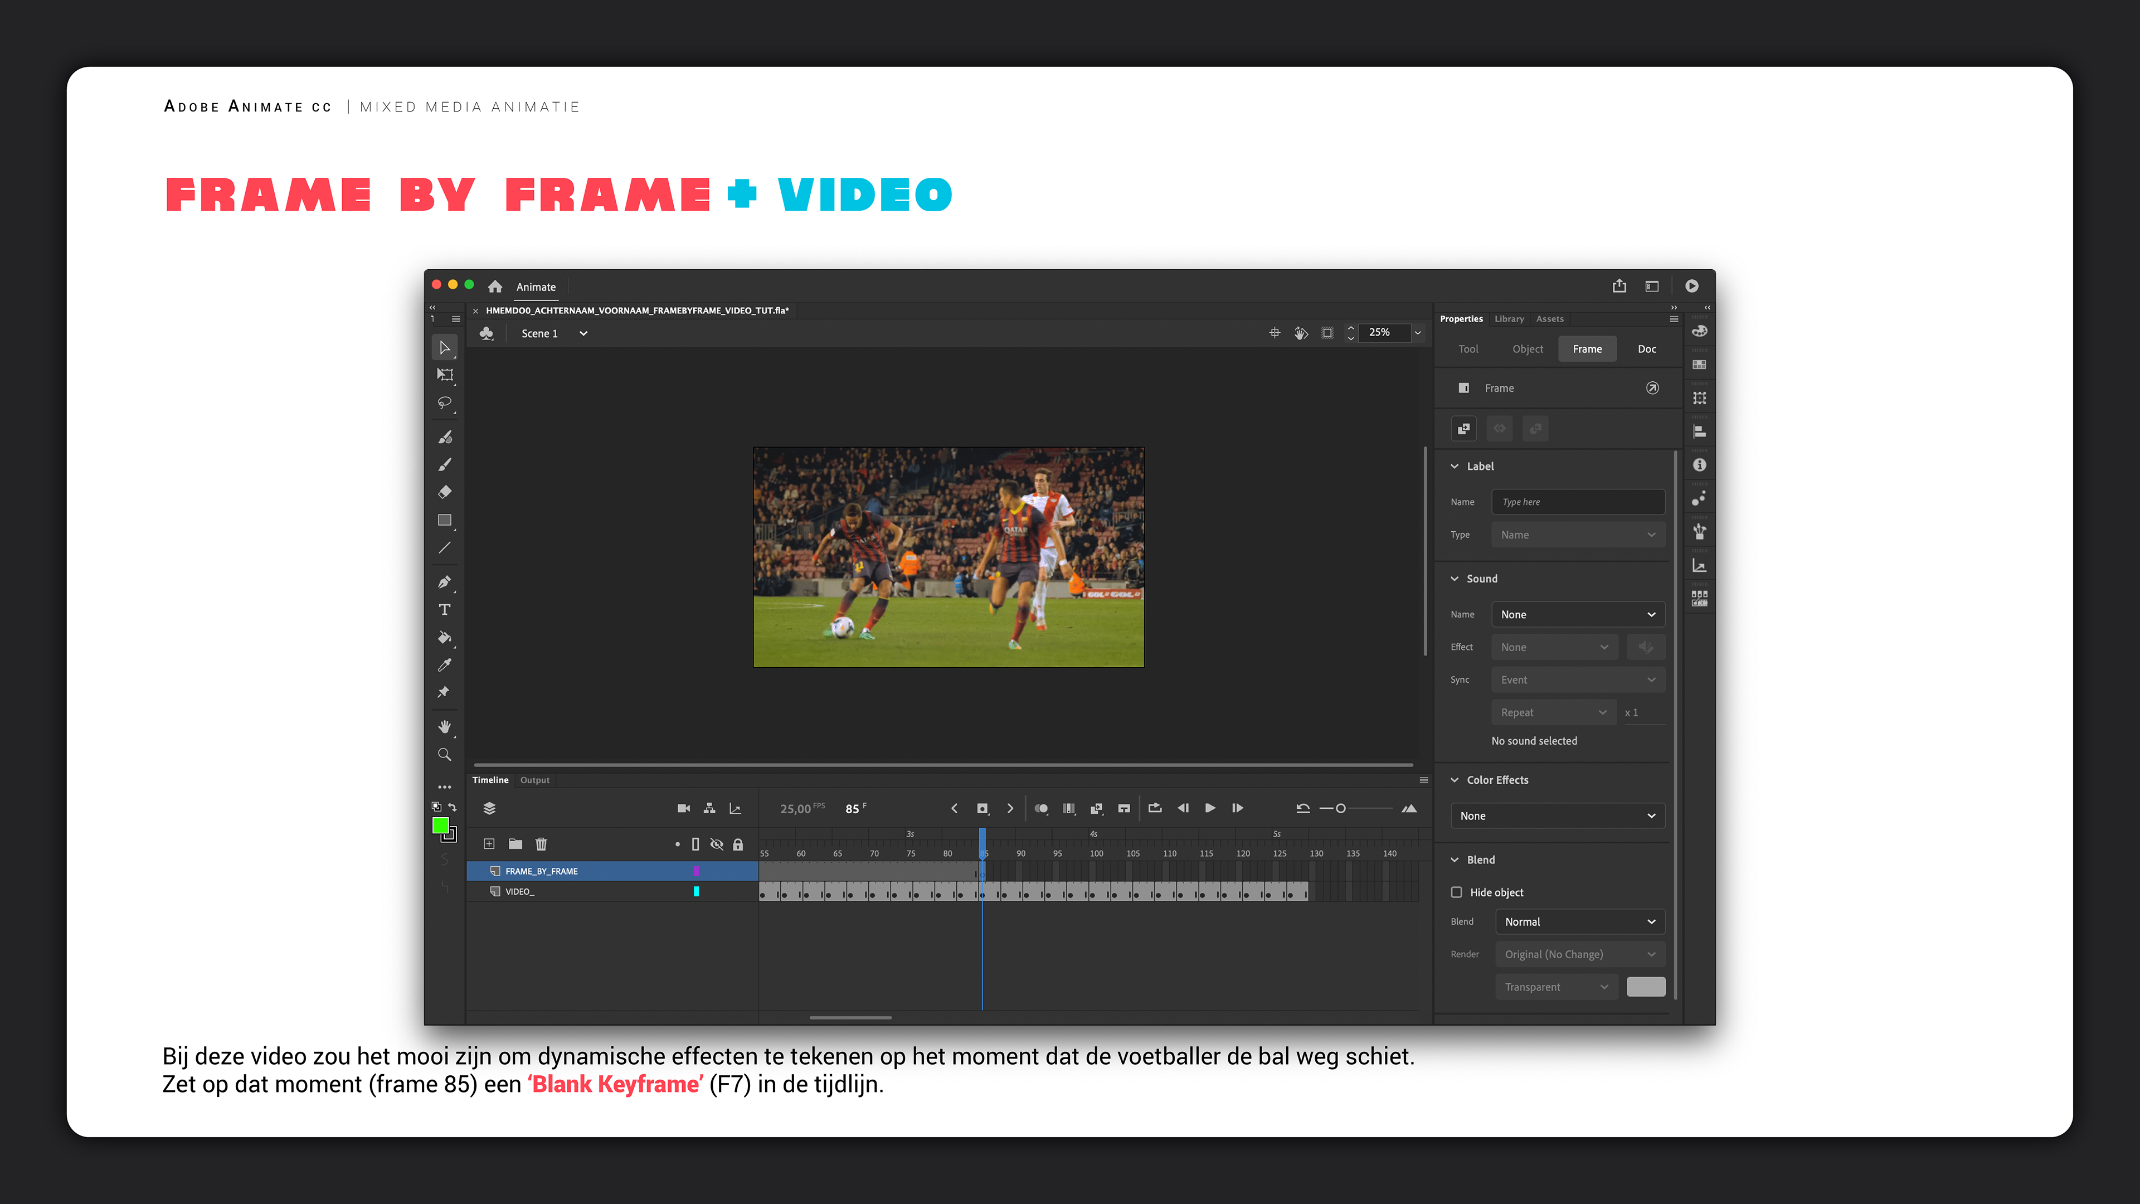
Task: Select the Eraser tool
Action: coord(445,492)
